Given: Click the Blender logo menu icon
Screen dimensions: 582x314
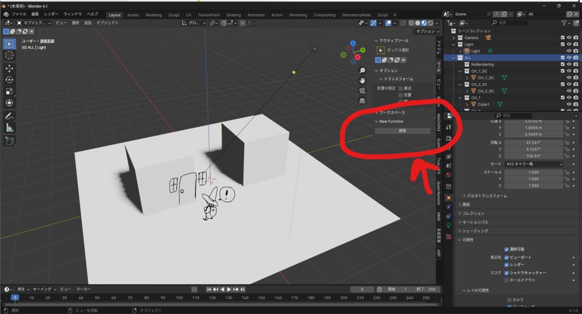Looking at the screenshot, I should point(6,14).
